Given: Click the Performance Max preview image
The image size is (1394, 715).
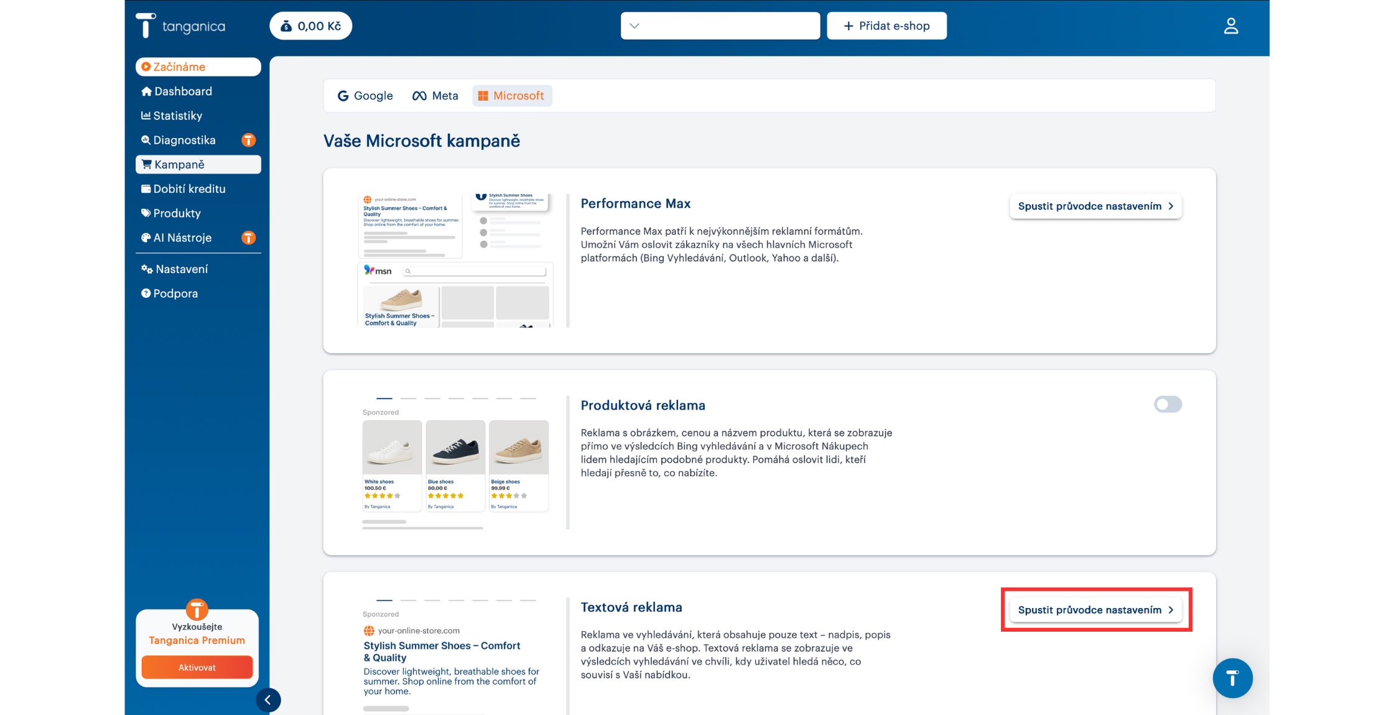Looking at the screenshot, I should (455, 261).
